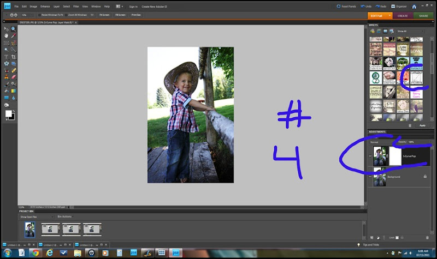437x259 pixels.
Task: Select the Move tool
Action: point(6,28)
